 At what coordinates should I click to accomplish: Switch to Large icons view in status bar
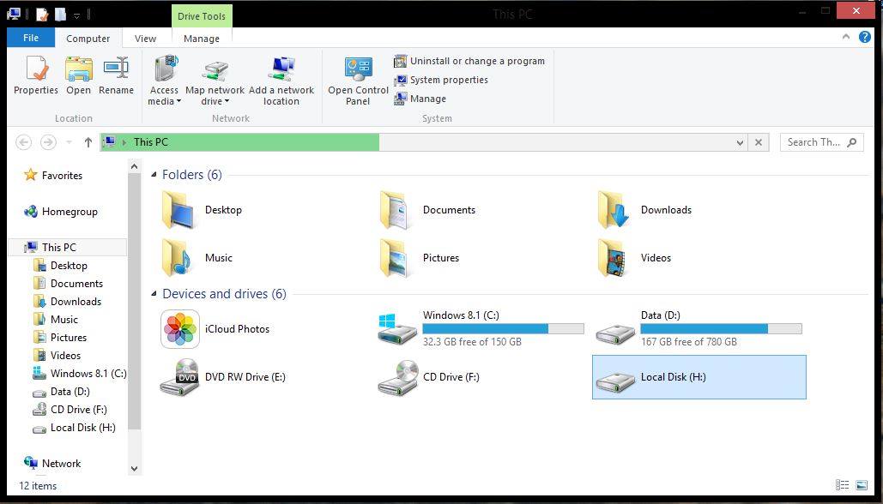click(x=862, y=485)
